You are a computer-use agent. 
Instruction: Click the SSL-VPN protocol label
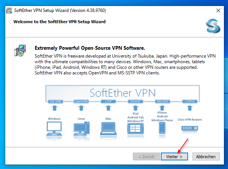click(55, 101)
